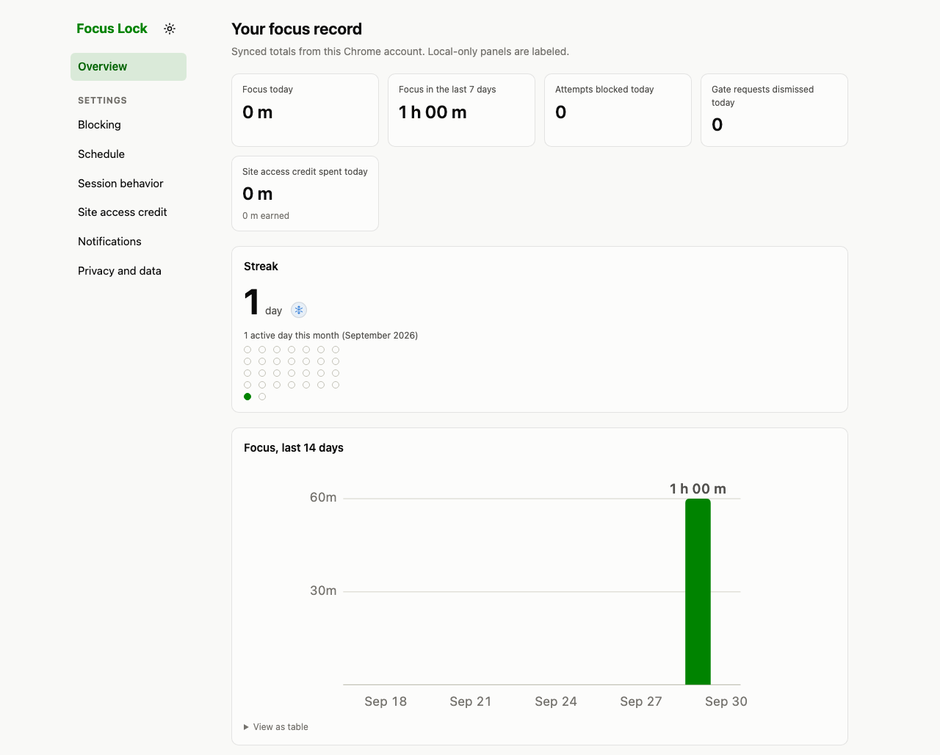Toggle the light/dark theme sun icon
Image resolution: width=940 pixels, height=755 pixels.
coord(170,29)
